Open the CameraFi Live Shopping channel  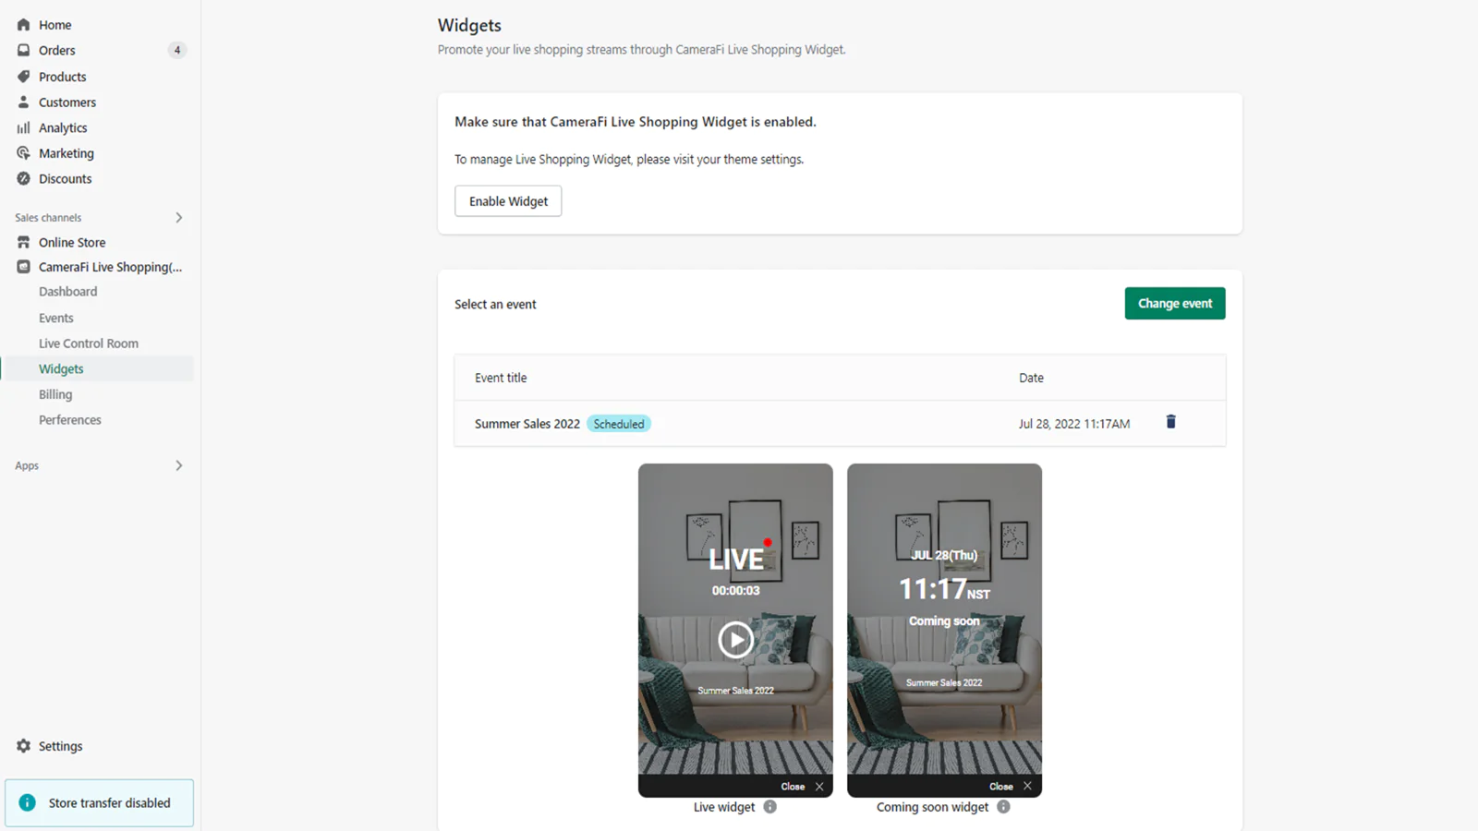point(110,267)
